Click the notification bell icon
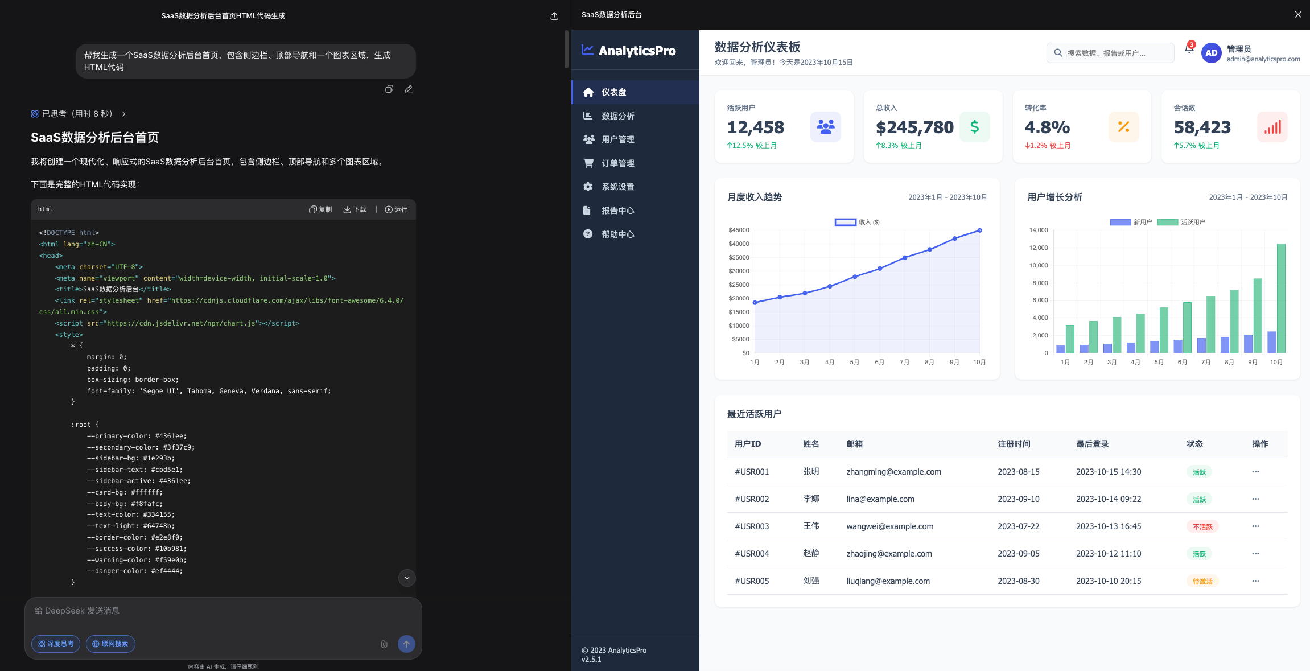Screen dimensions: 1310x671 coord(1189,49)
